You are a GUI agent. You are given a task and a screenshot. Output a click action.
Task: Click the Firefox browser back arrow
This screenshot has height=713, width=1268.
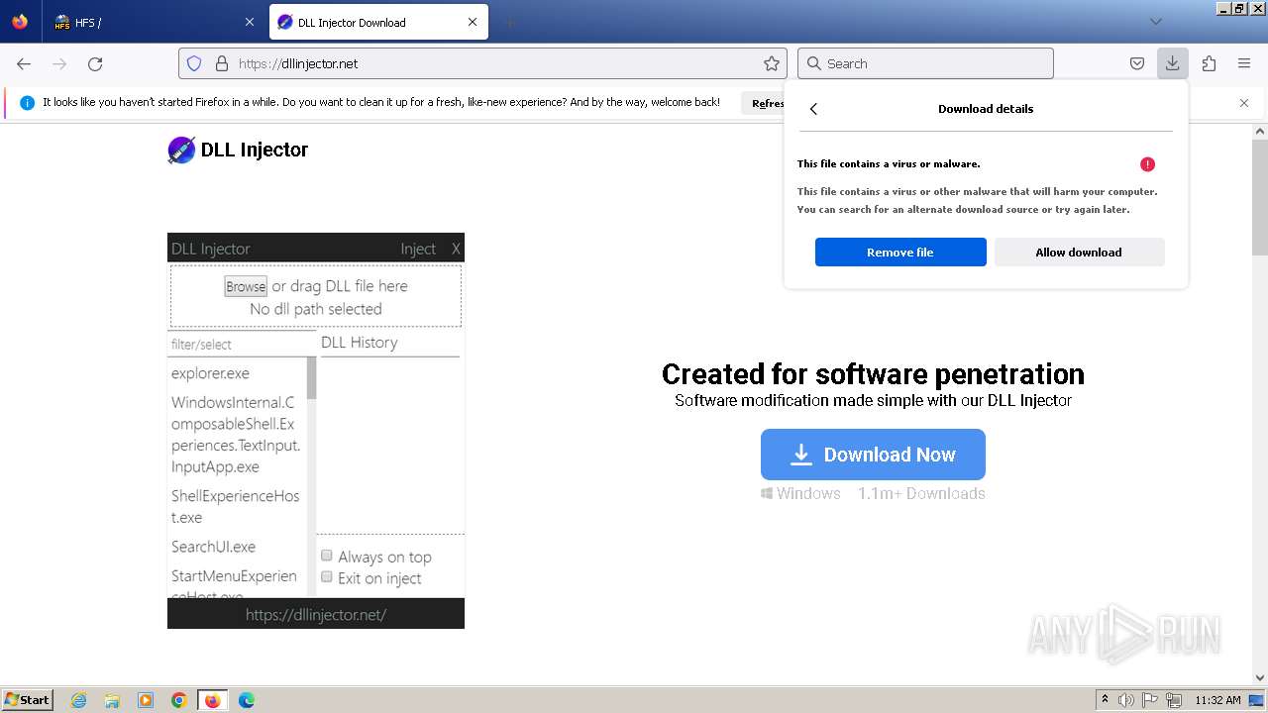coord(24,63)
